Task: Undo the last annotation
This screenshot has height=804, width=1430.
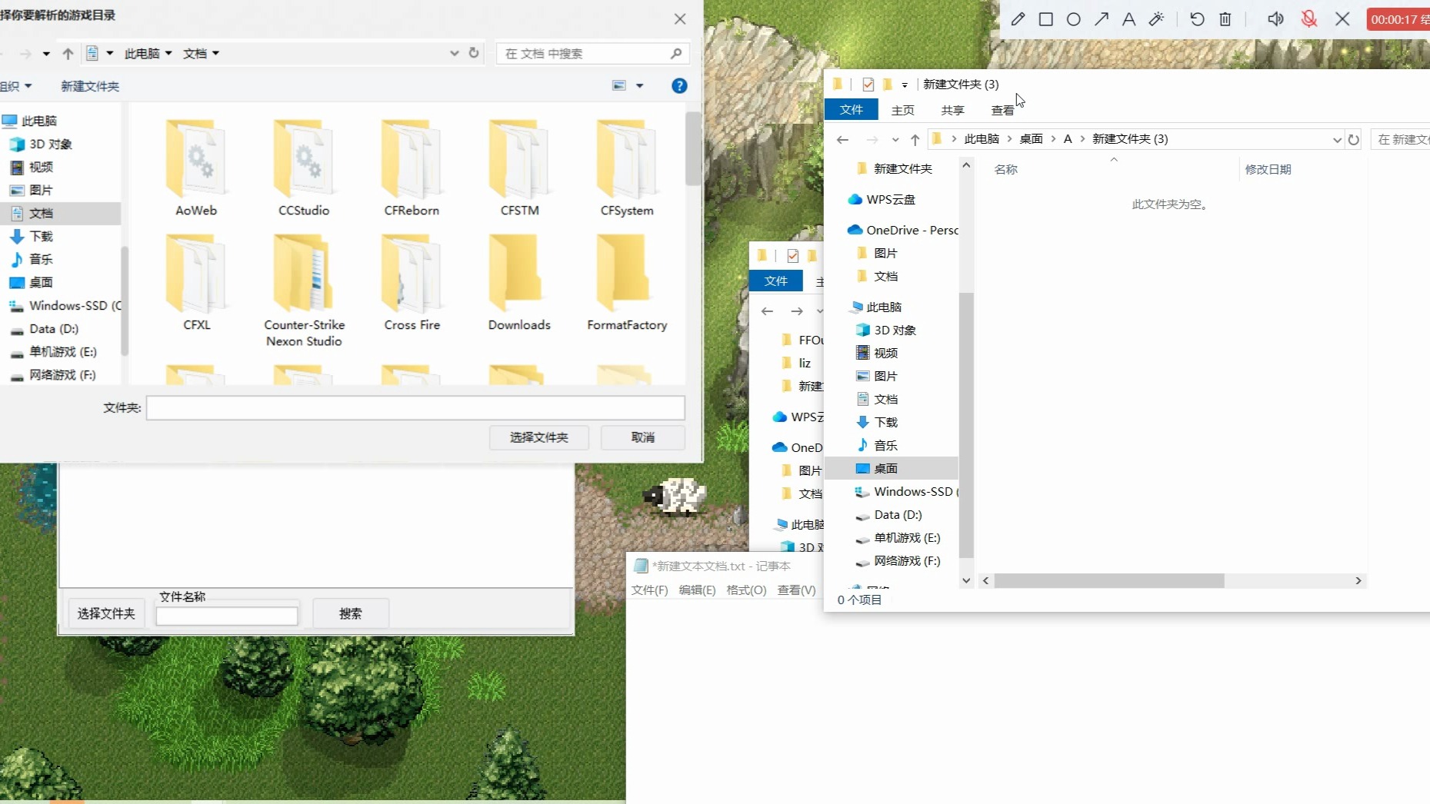Action: pyautogui.click(x=1197, y=19)
